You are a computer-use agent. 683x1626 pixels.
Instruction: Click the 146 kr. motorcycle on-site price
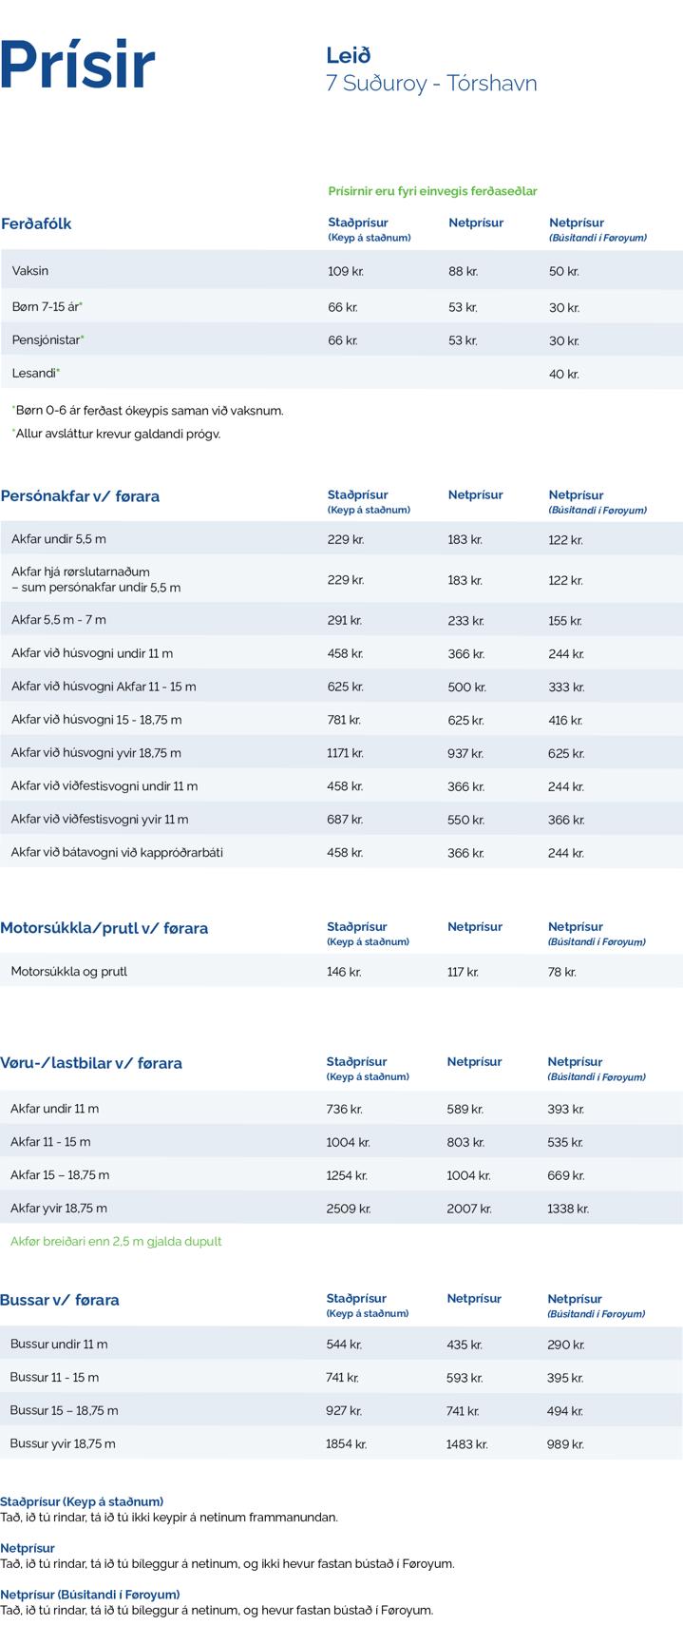click(x=344, y=972)
